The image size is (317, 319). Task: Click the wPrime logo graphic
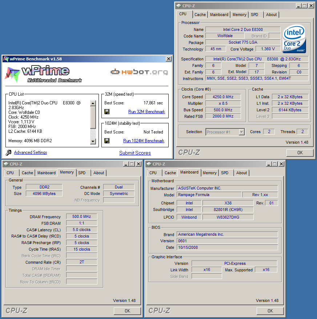point(43,74)
